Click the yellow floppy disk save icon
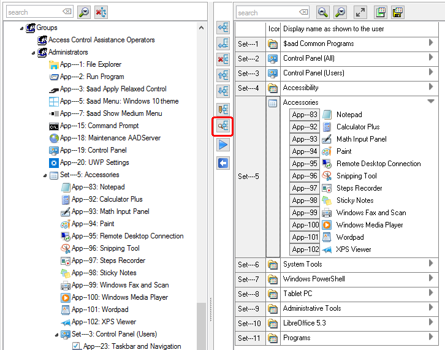 click(398, 12)
